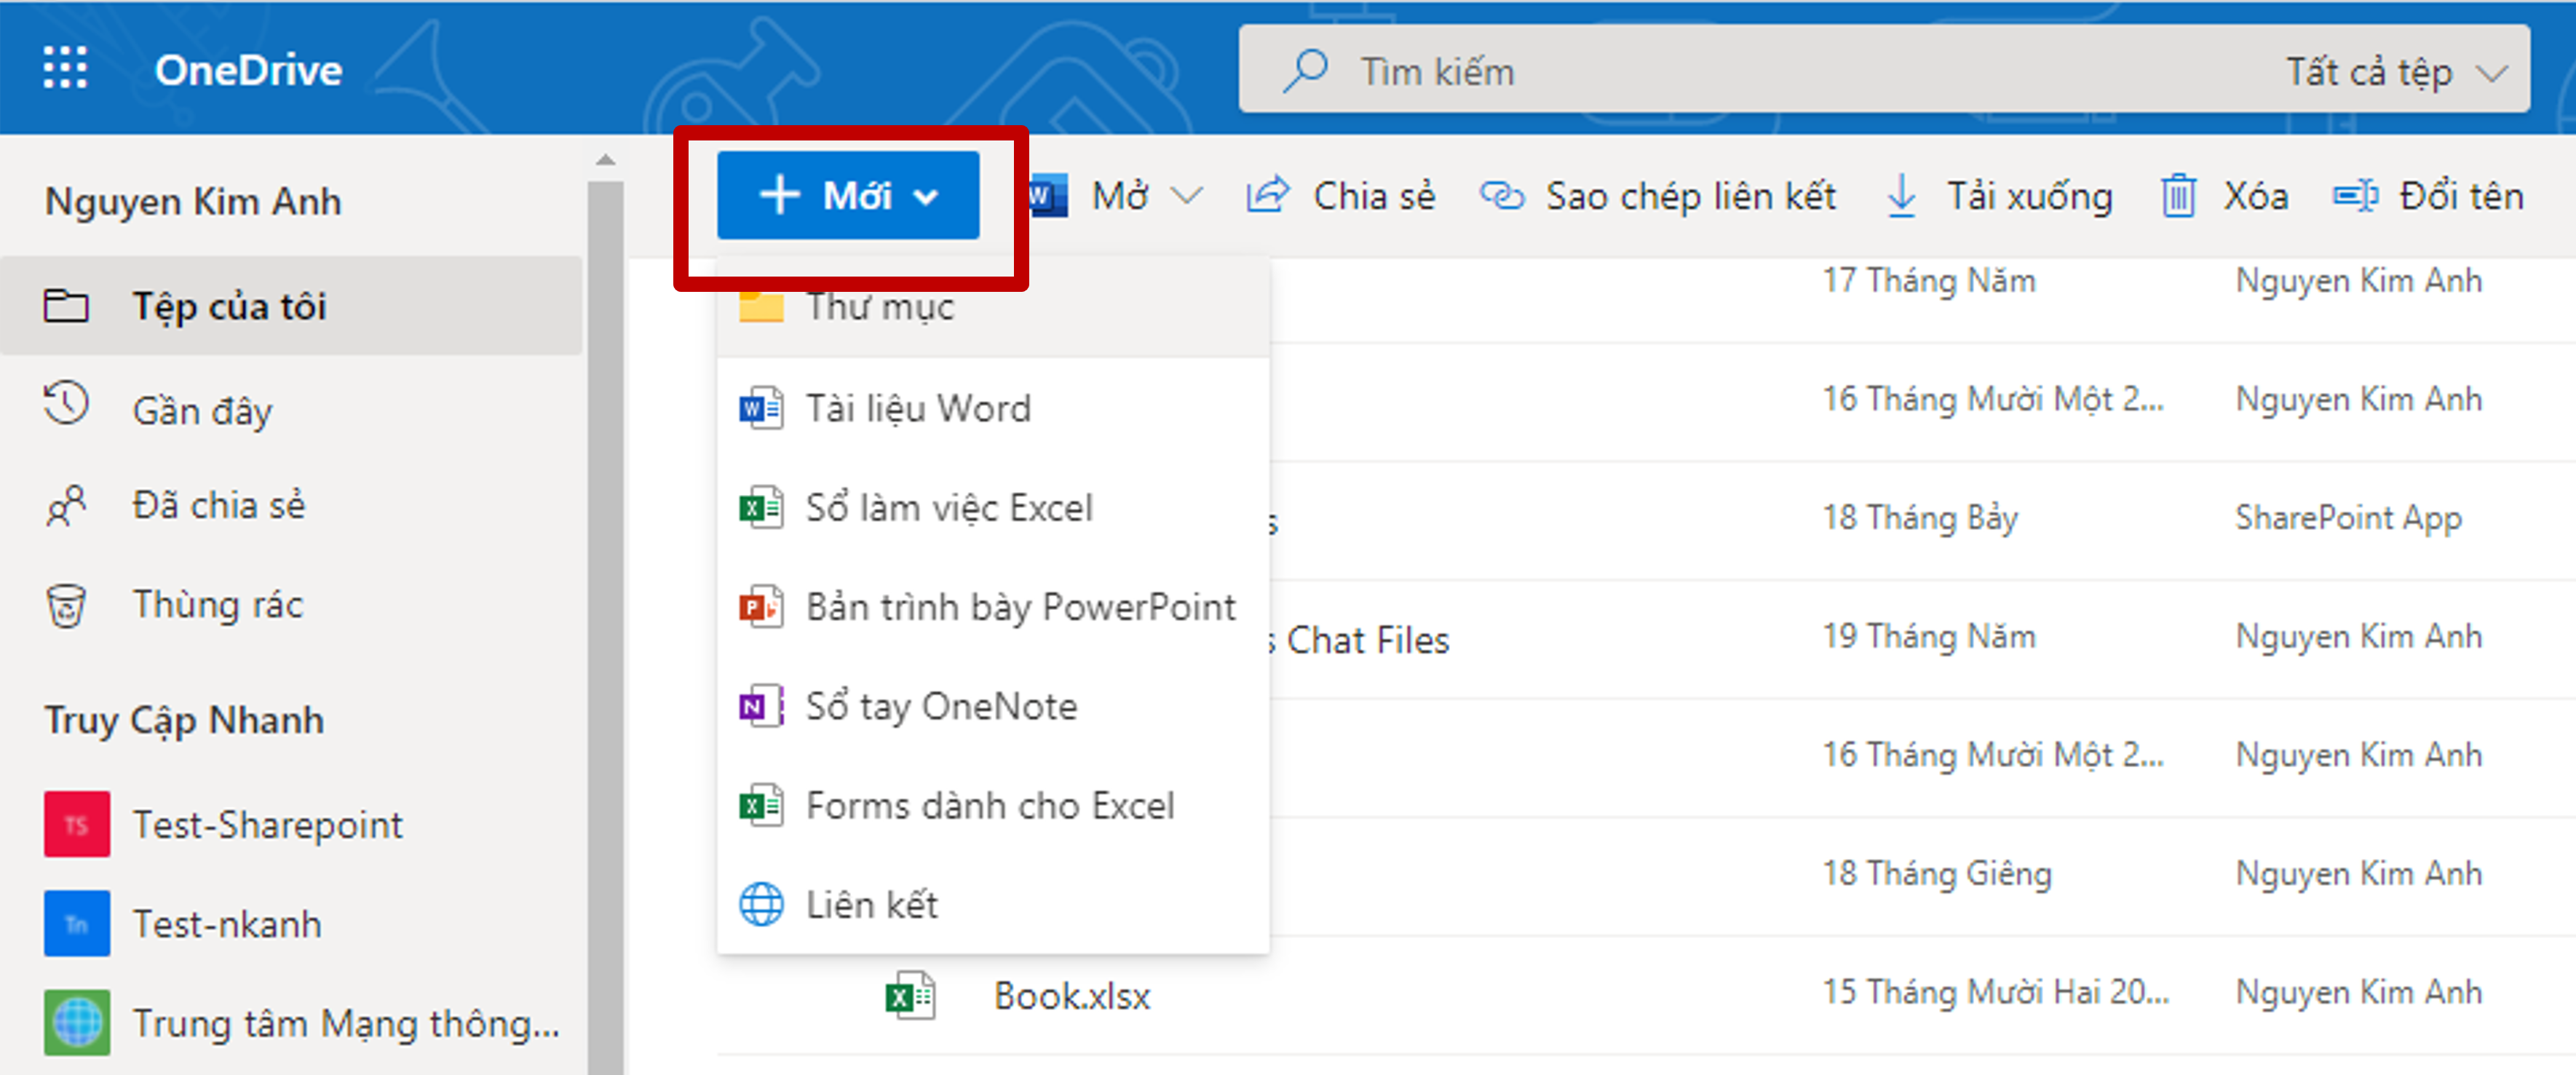
Task: Go to Gần đây recent files
Action: [202, 411]
